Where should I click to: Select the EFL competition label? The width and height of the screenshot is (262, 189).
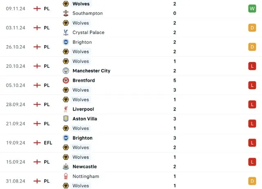[48, 143]
